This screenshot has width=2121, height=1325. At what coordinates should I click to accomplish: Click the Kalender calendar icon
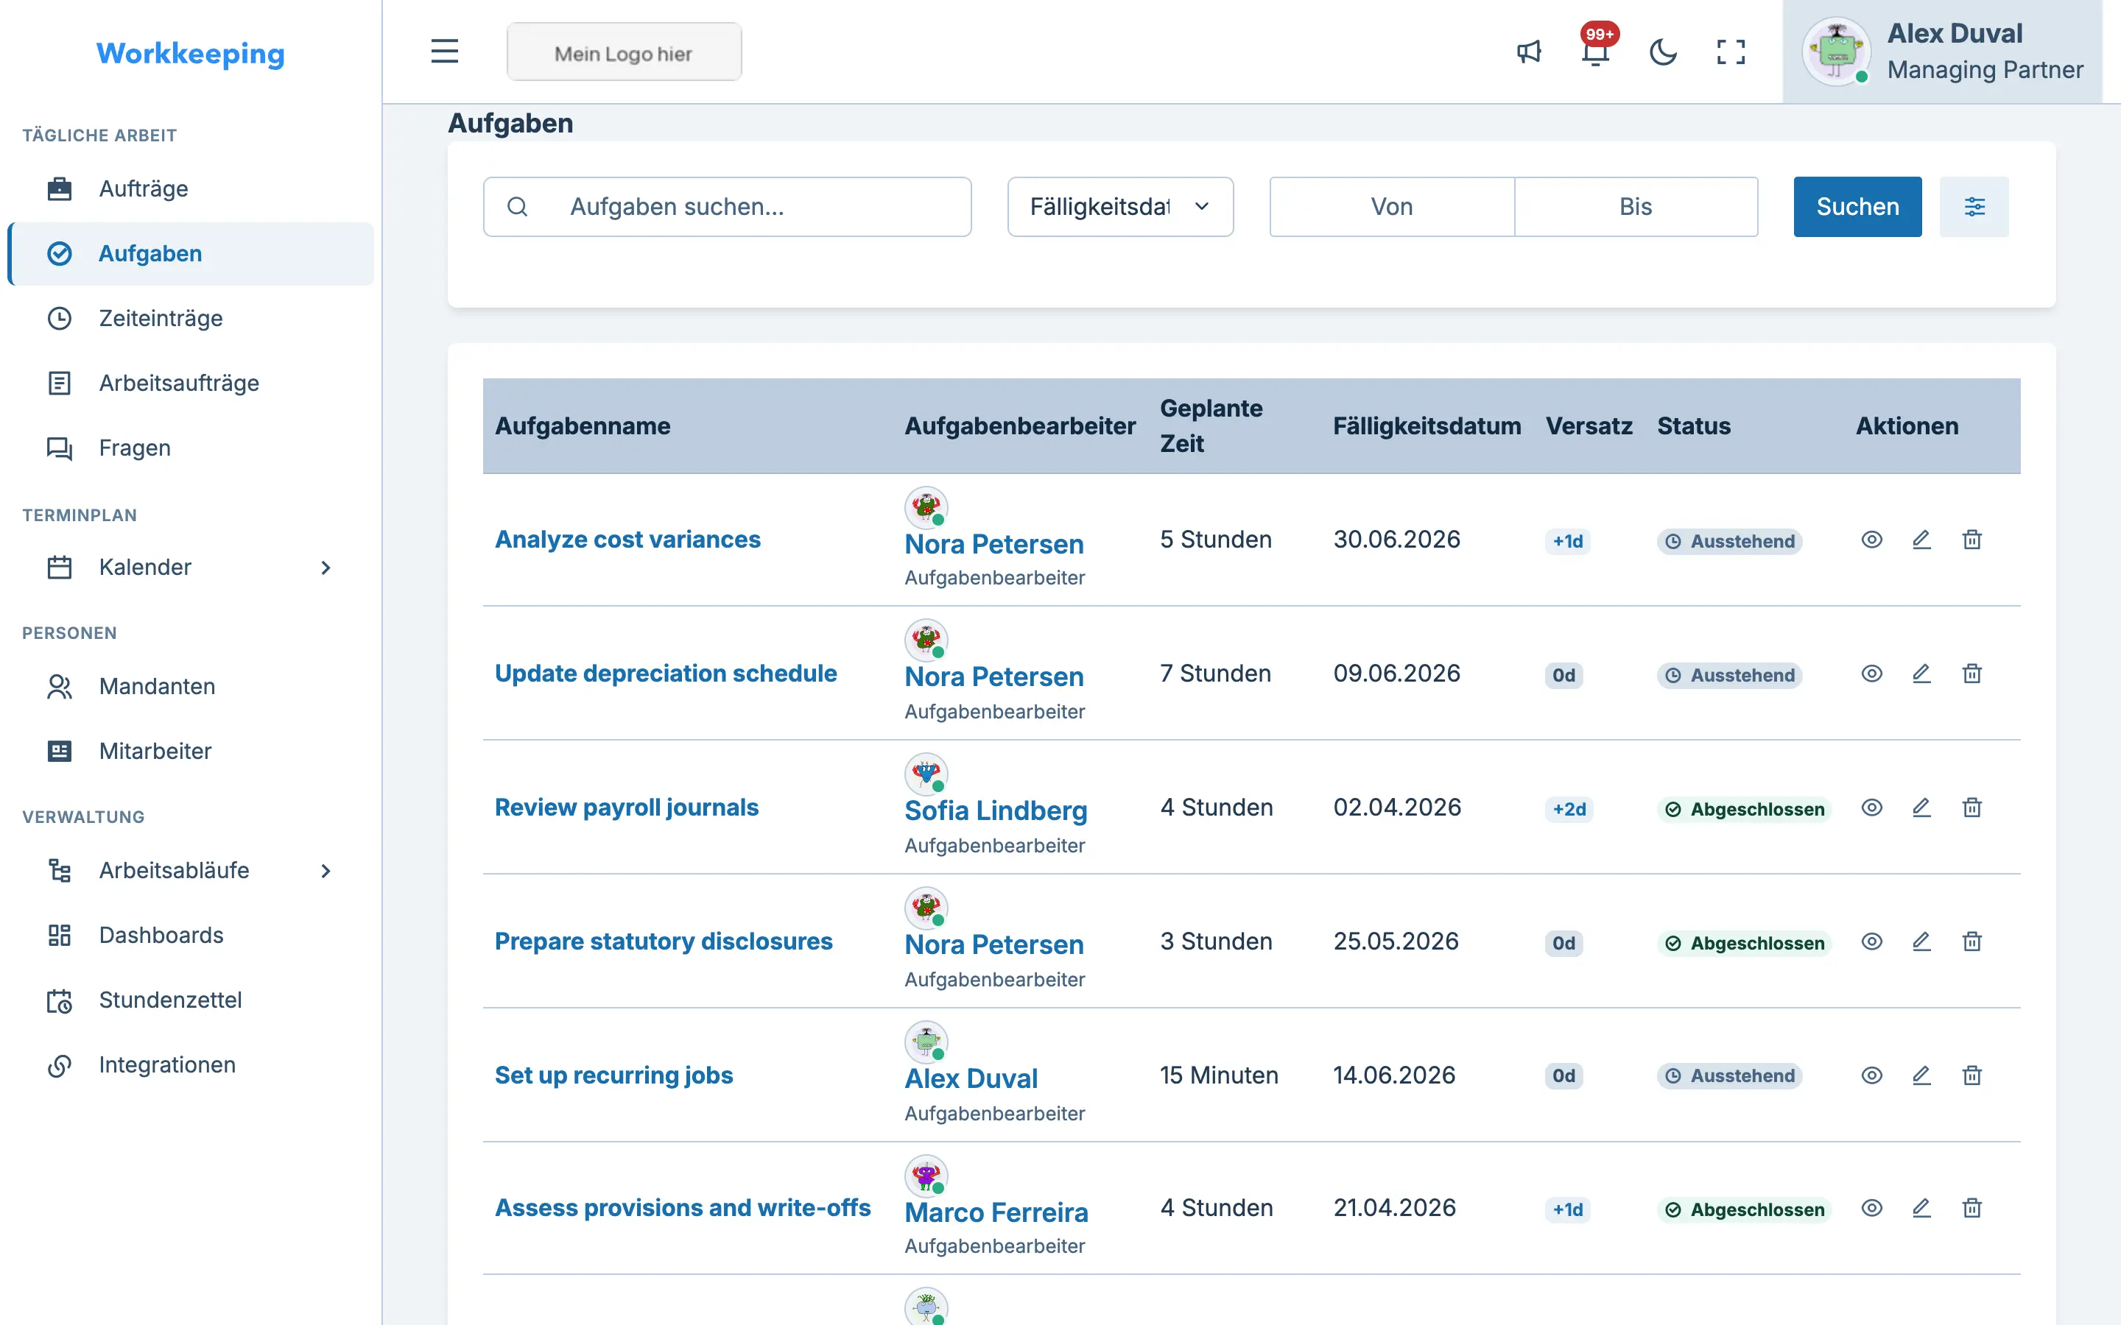(x=60, y=567)
